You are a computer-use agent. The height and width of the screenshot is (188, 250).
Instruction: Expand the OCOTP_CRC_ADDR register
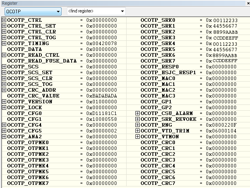click(4, 90)
